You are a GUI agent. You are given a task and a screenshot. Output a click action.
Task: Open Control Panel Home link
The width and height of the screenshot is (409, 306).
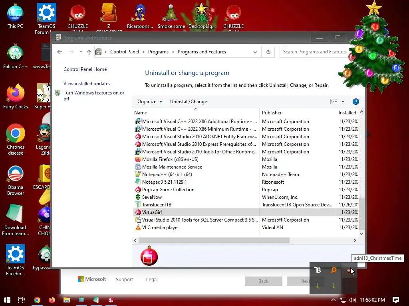tap(85, 69)
